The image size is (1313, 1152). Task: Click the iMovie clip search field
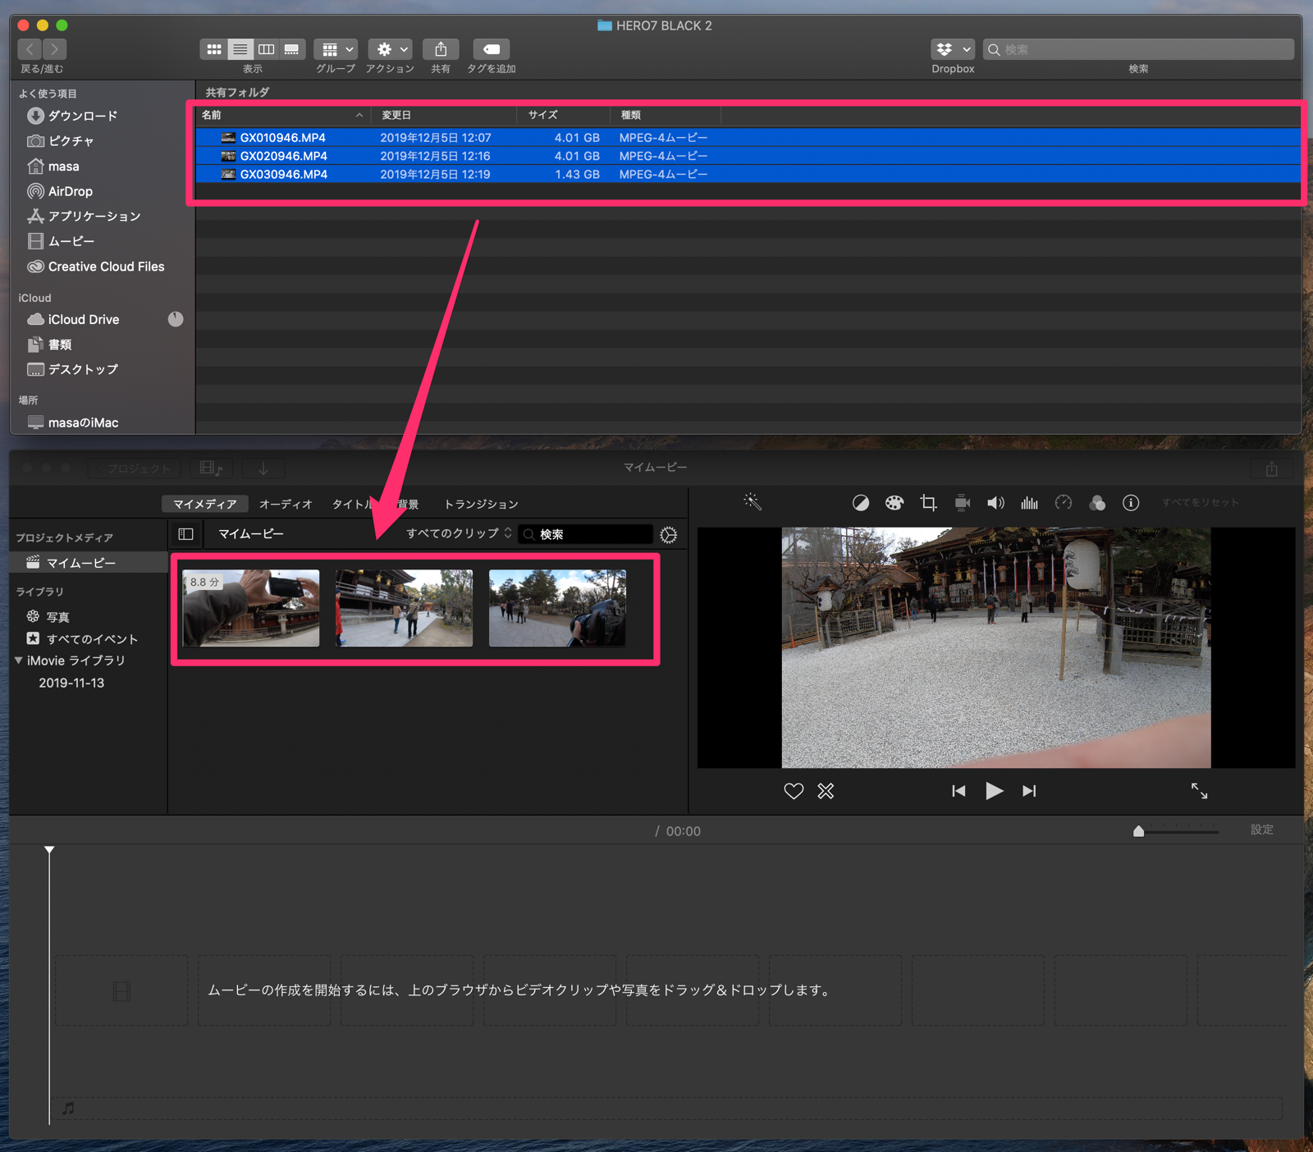[586, 534]
